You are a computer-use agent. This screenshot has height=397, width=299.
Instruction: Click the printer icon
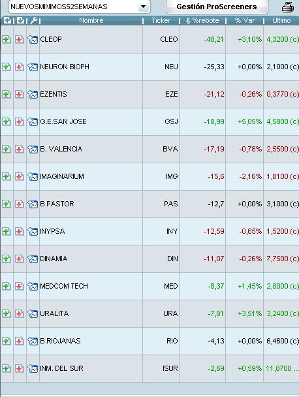coord(288,7)
